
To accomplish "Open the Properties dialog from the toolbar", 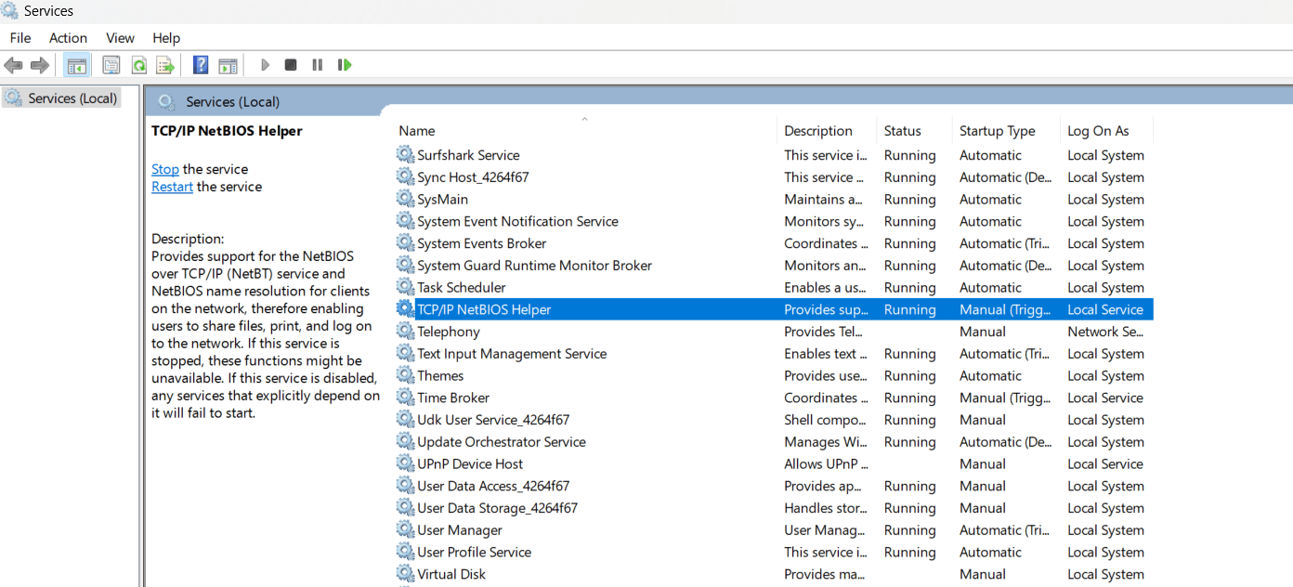I will coord(111,64).
